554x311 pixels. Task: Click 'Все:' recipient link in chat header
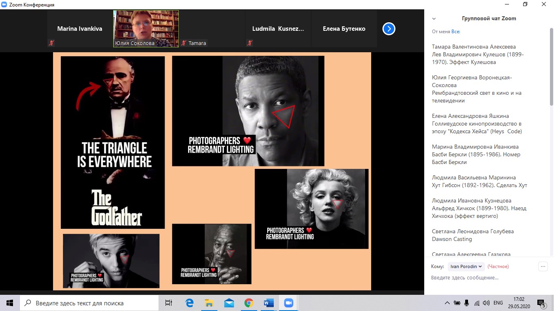coord(456,32)
